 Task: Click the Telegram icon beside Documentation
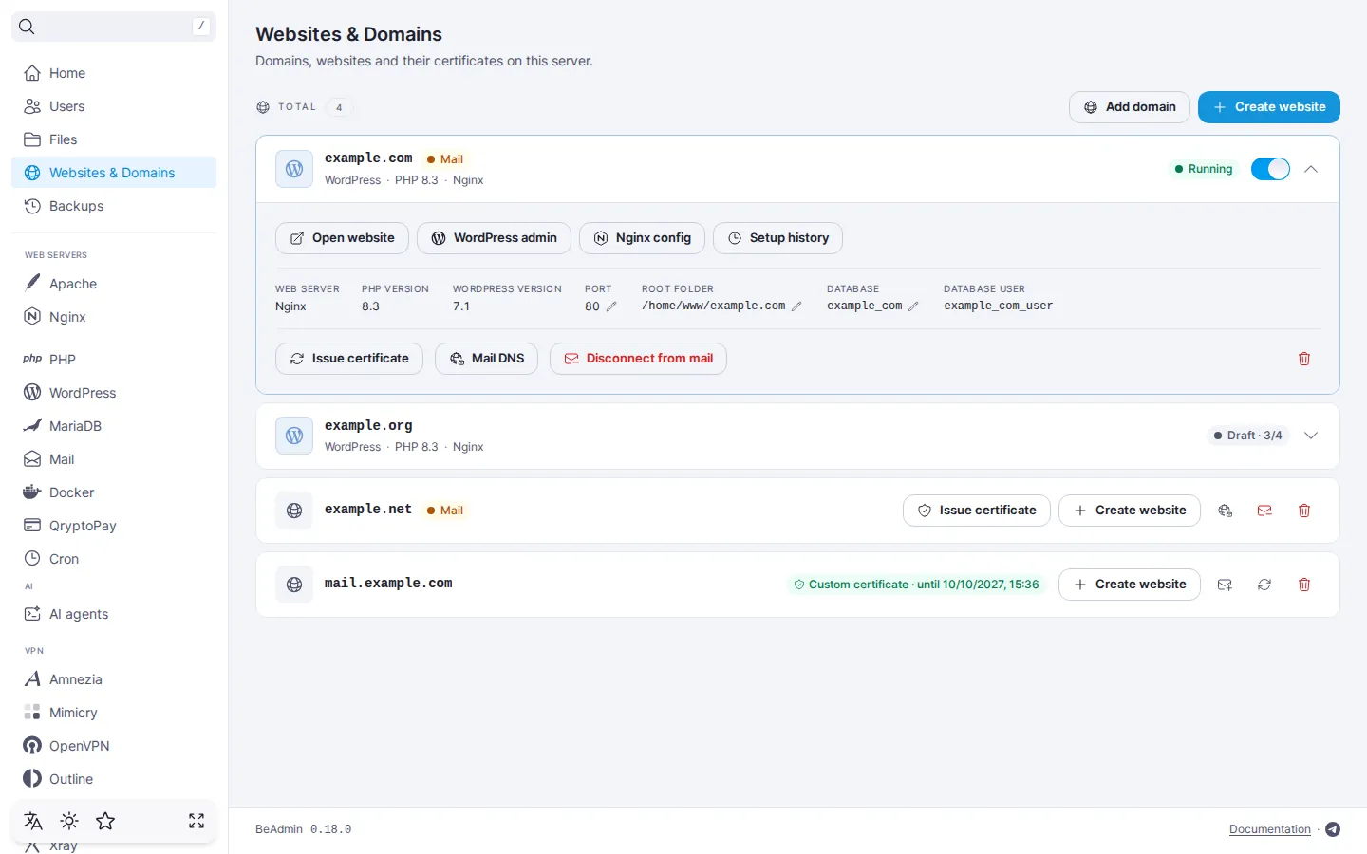pyautogui.click(x=1333, y=829)
